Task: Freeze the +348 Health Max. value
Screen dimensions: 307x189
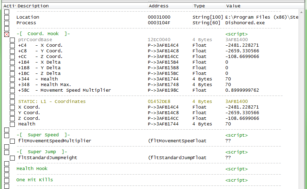Action: click(x=12, y=85)
